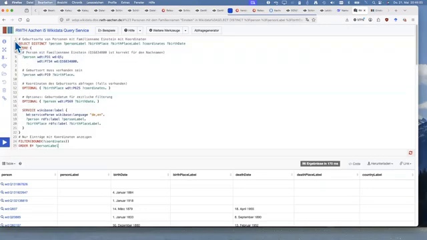Click the diamond icon in the editor sidebar

pos(4,66)
